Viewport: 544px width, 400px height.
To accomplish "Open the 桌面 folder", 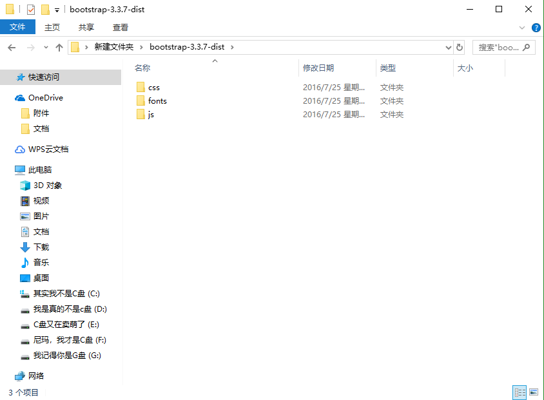I will (x=41, y=278).
